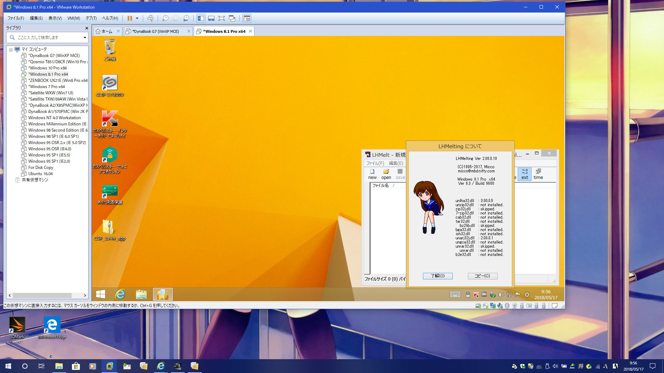Open the VM(M) menu
664x373 pixels.
74,18
